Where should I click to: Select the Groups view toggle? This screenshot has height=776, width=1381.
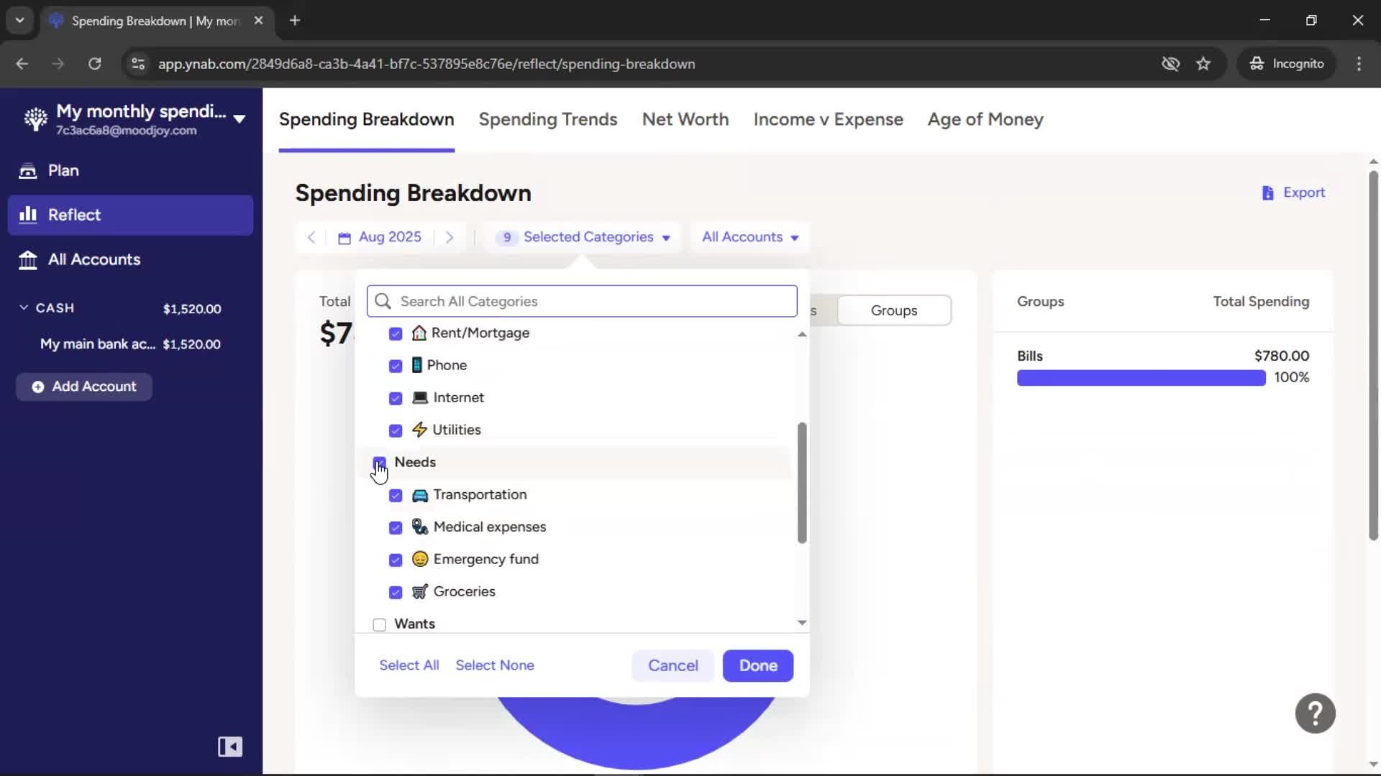894,310
